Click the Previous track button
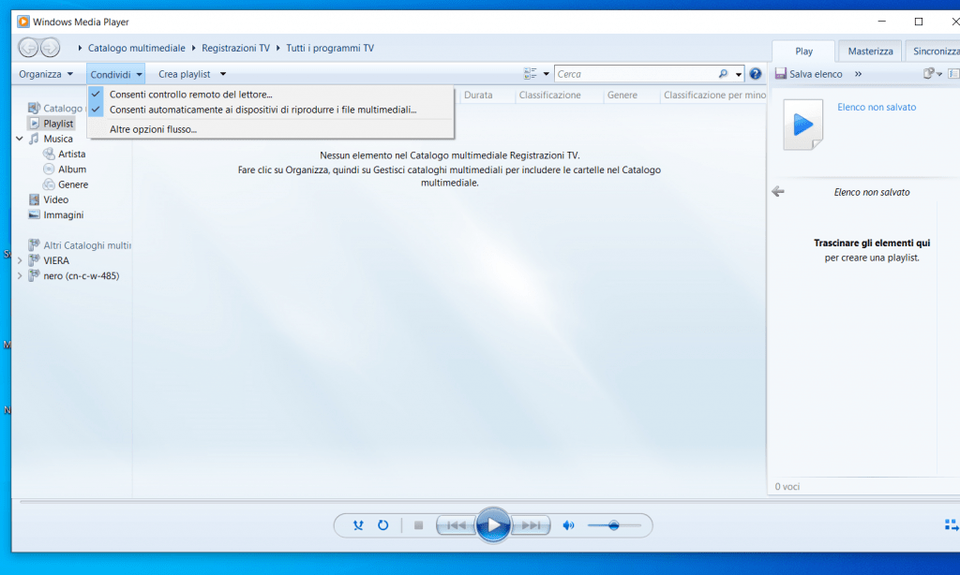Screen dimensions: 960x575 457,525
